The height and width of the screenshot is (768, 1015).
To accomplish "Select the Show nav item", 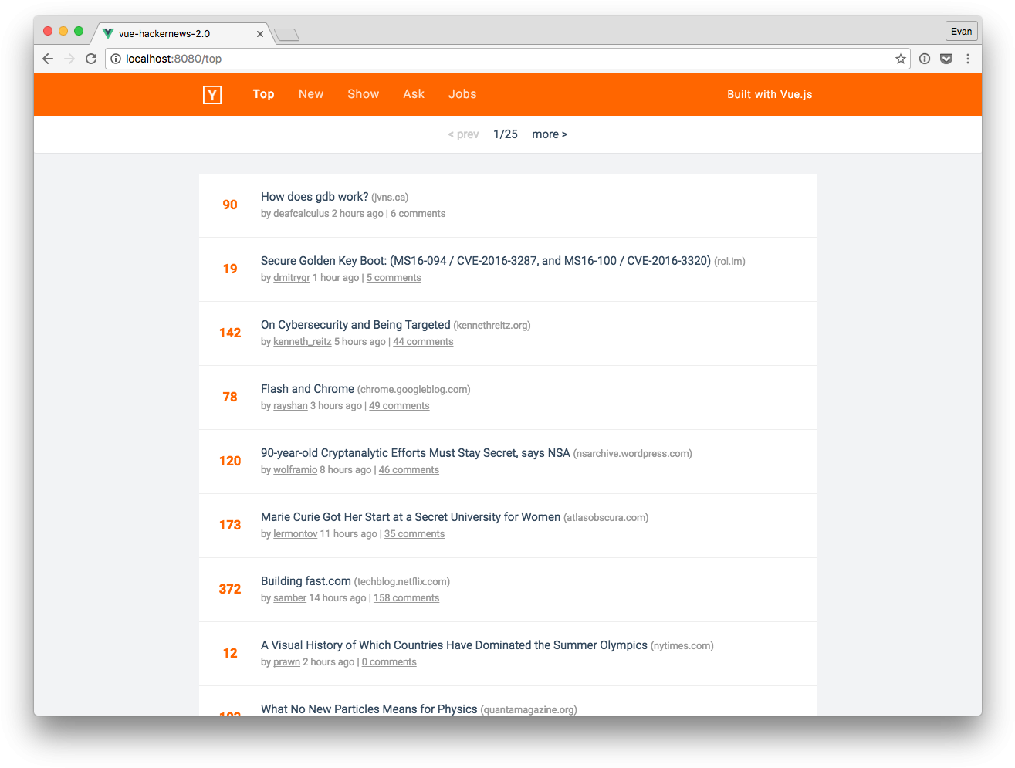I will [x=364, y=94].
